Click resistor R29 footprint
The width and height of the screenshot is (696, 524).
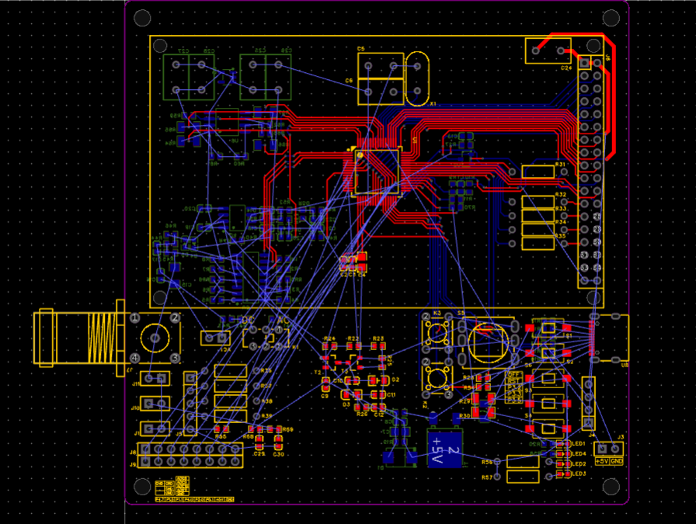(483, 398)
